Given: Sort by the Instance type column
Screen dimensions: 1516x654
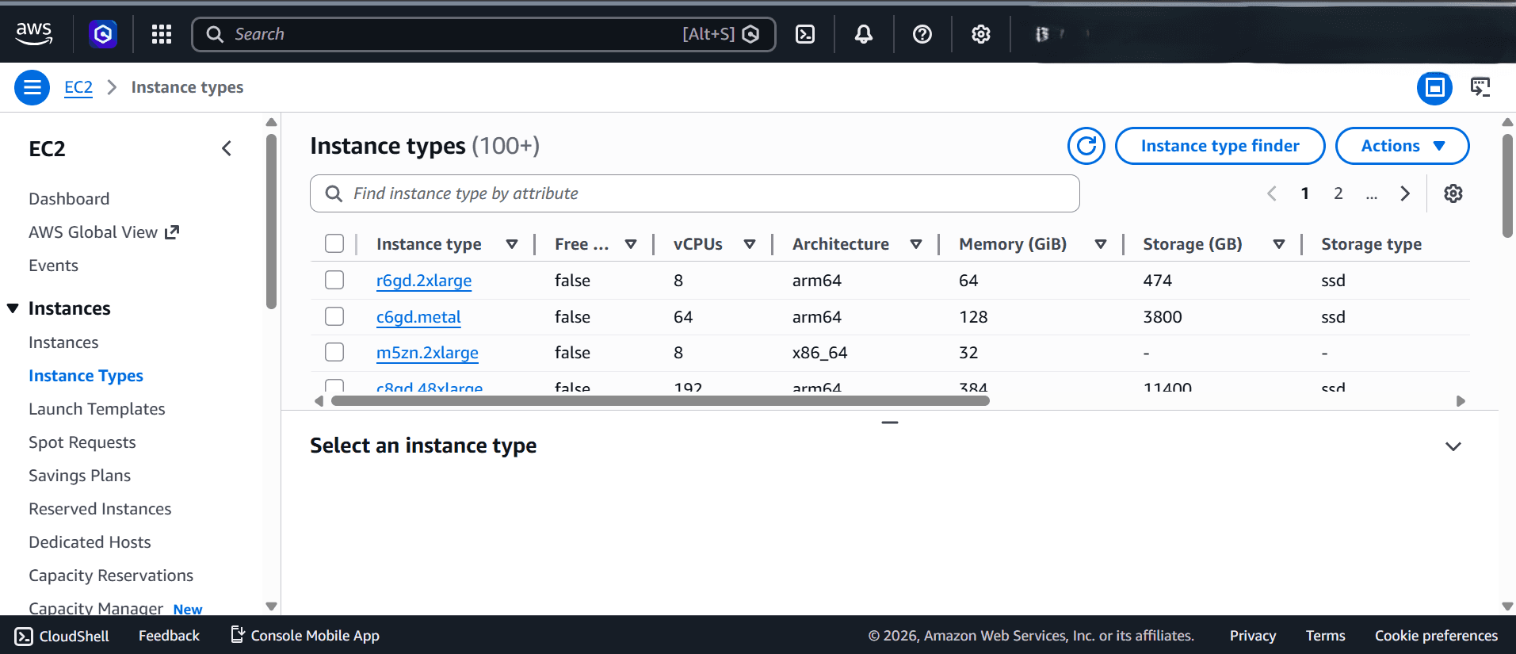Looking at the screenshot, I should pyautogui.click(x=512, y=244).
